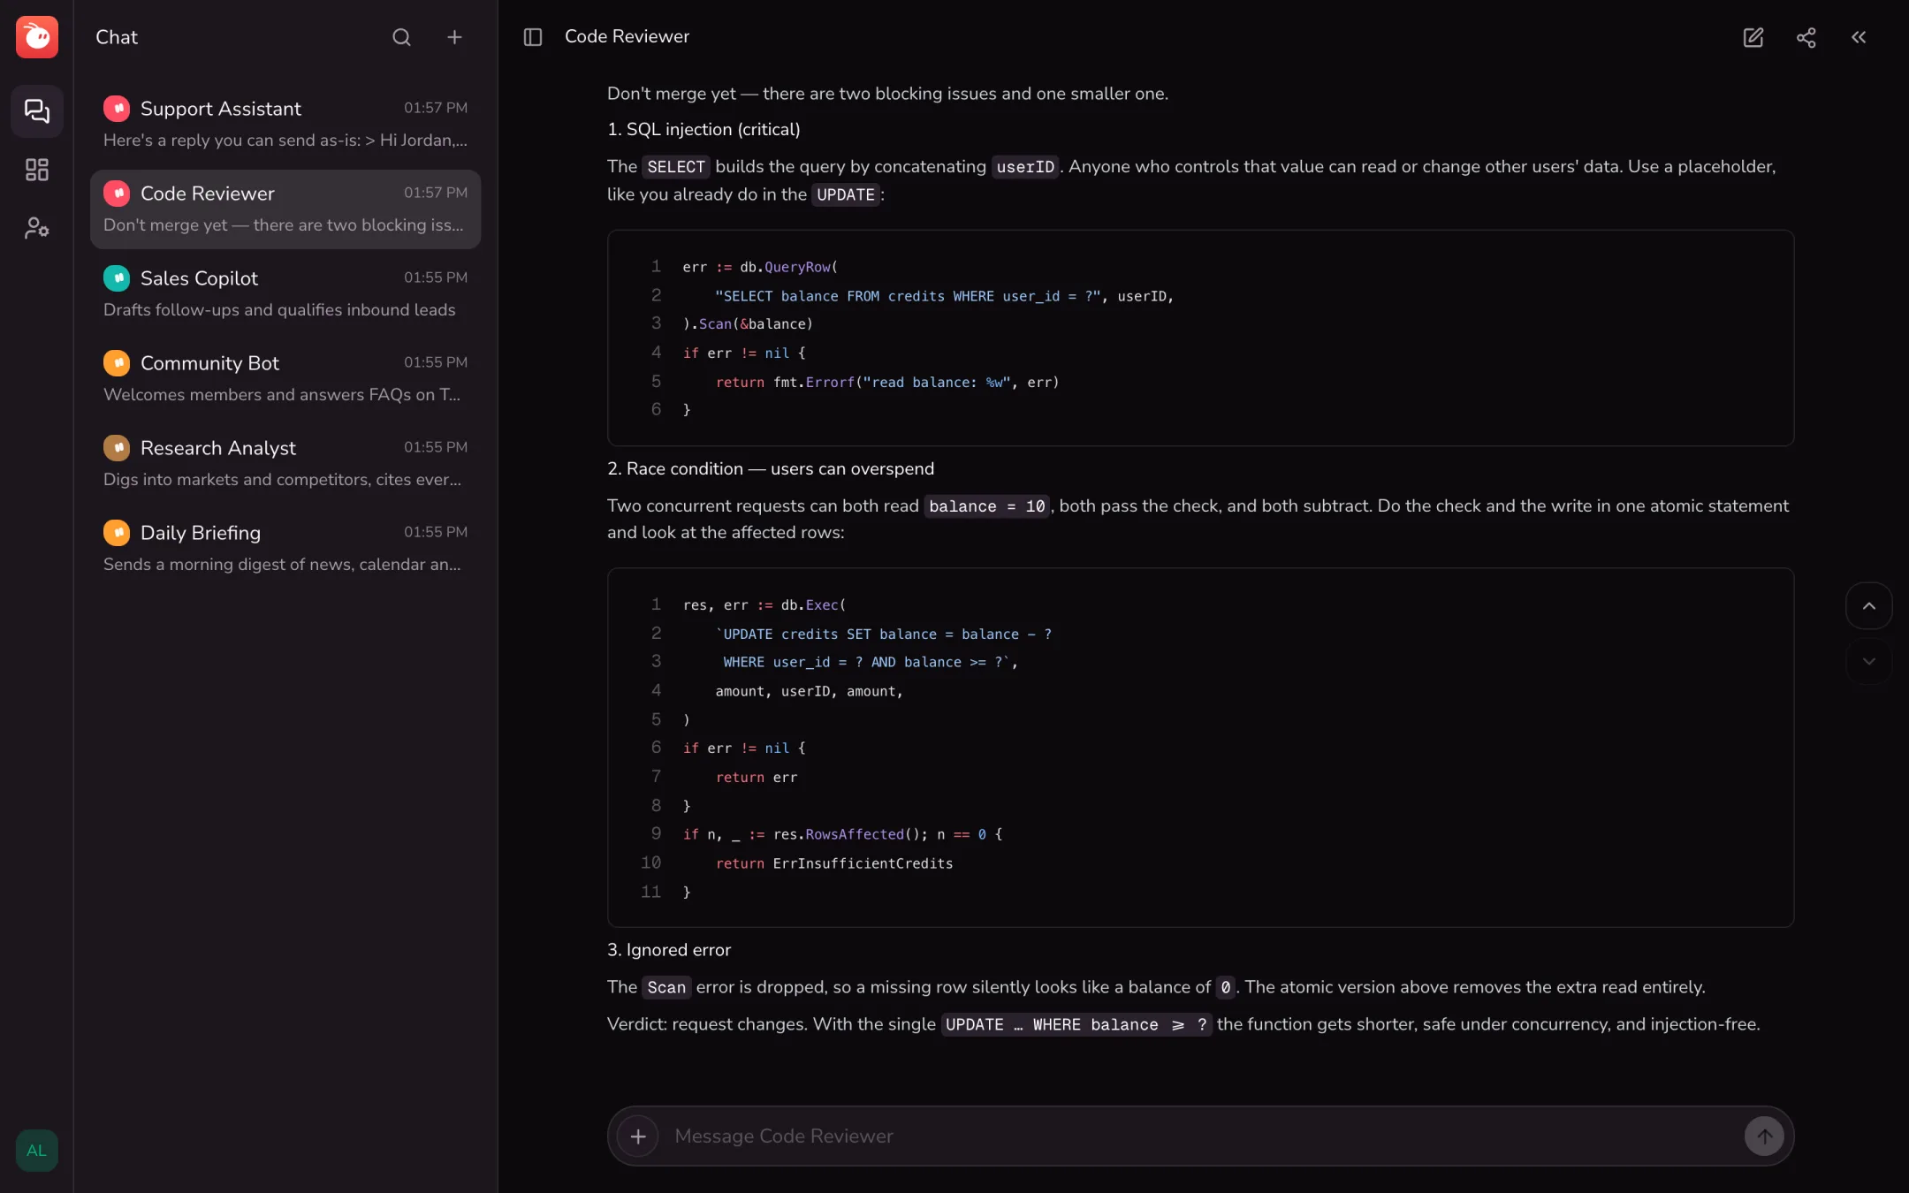1909x1193 pixels.
Task: Collapse panel with double-chevron icon
Action: (1860, 37)
